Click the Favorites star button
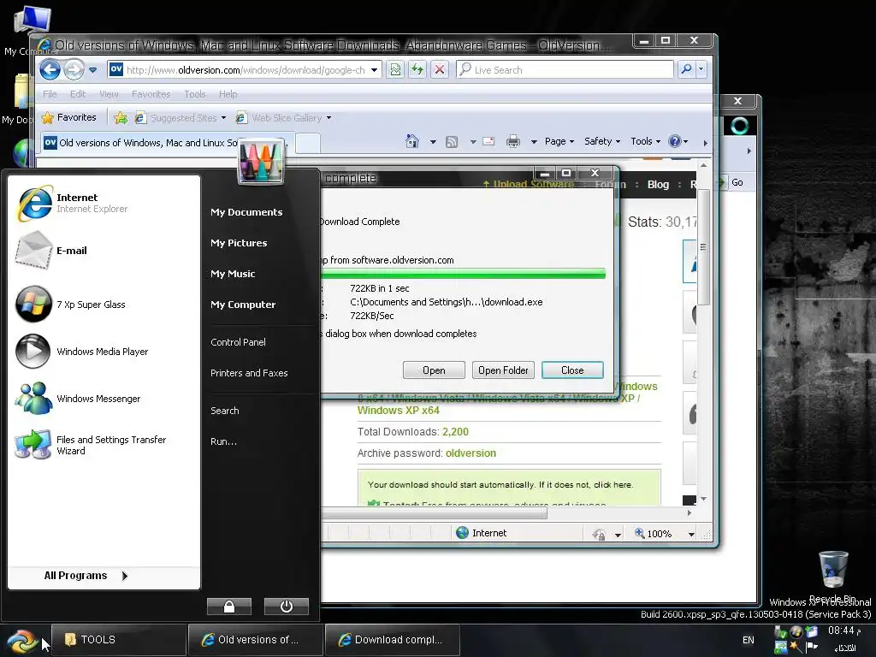 click(69, 117)
